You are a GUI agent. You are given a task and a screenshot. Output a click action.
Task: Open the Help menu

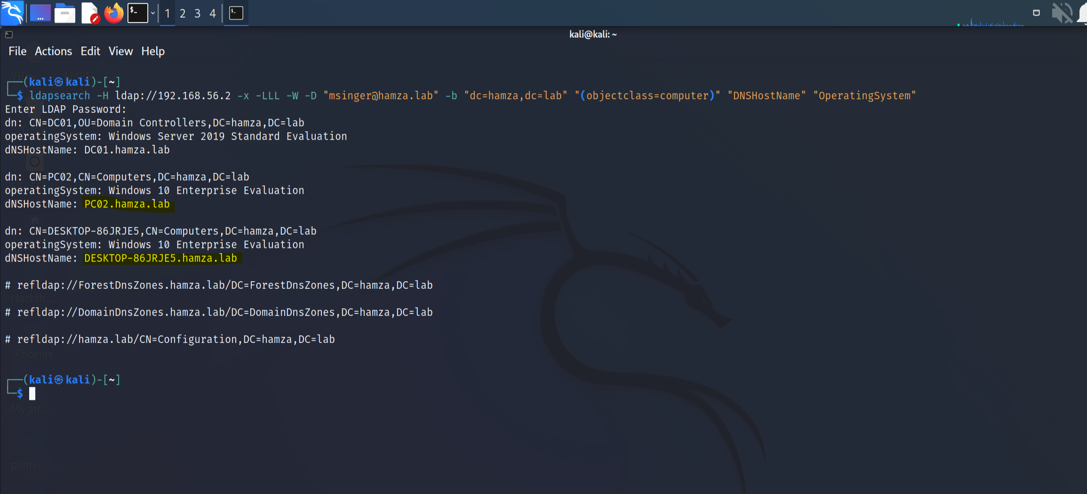click(153, 51)
